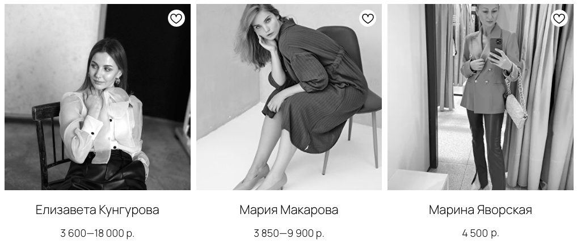This screenshot has width=577, height=243.
Task: Go to Елизавета Кунгурова's profile name link
Action: click(x=98, y=210)
